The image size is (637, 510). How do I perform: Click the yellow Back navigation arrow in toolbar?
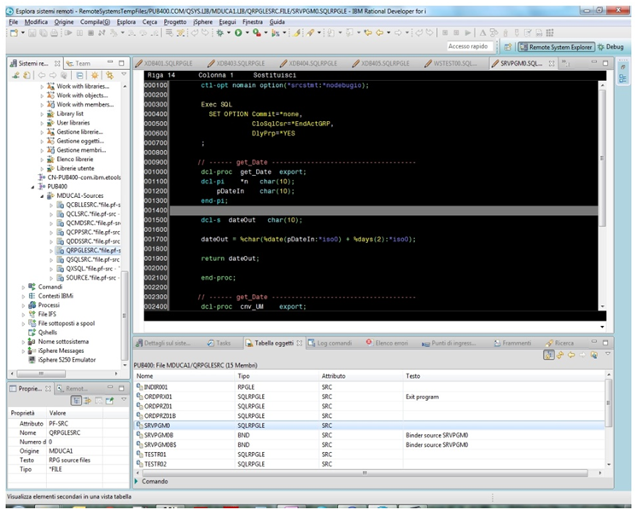[x=380, y=33]
